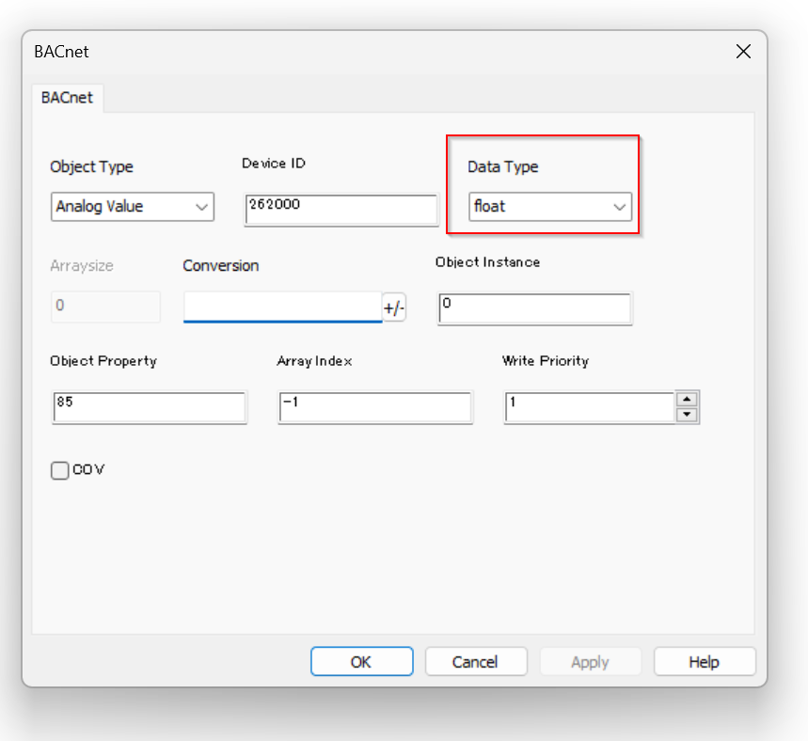Click the Conversion label
808x741 pixels.
[x=220, y=266]
